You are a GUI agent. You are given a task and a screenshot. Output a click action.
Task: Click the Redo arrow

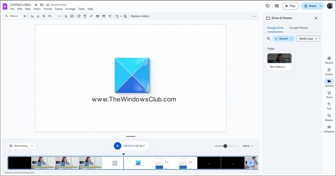(x=38, y=16)
